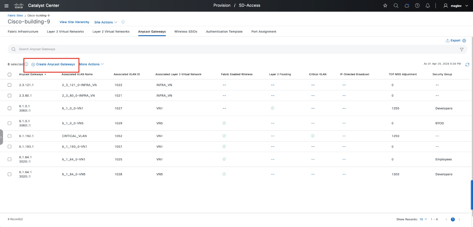Open the Site Actions dropdown
This screenshot has height=227, width=473.
[x=106, y=22]
